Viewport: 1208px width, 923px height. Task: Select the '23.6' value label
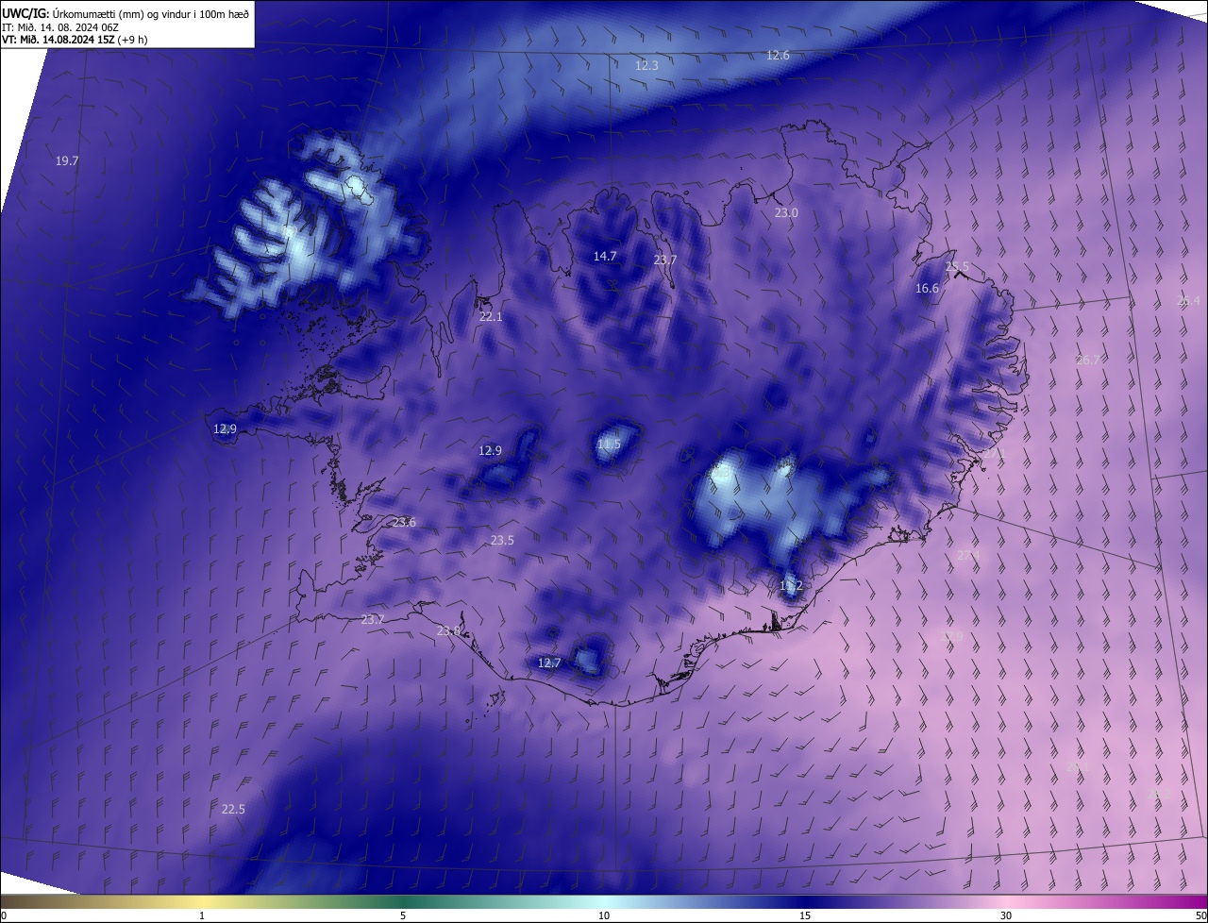tap(404, 523)
